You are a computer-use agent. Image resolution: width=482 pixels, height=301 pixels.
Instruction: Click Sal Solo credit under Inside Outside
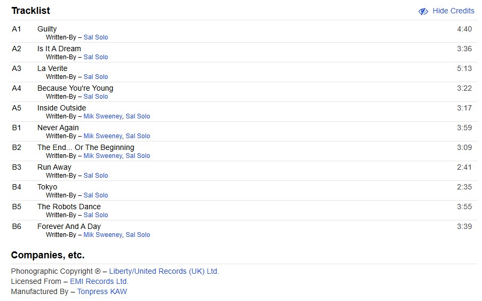click(138, 116)
